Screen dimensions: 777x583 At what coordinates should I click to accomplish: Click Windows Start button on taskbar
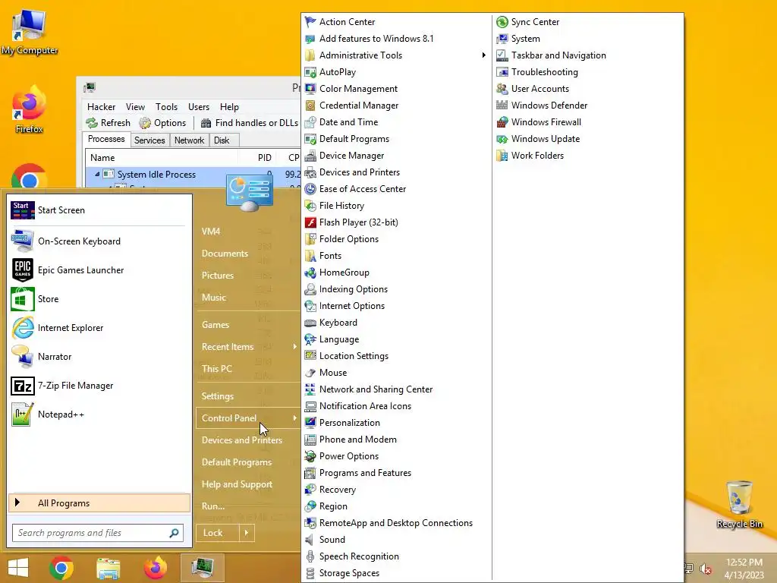tap(18, 568)
